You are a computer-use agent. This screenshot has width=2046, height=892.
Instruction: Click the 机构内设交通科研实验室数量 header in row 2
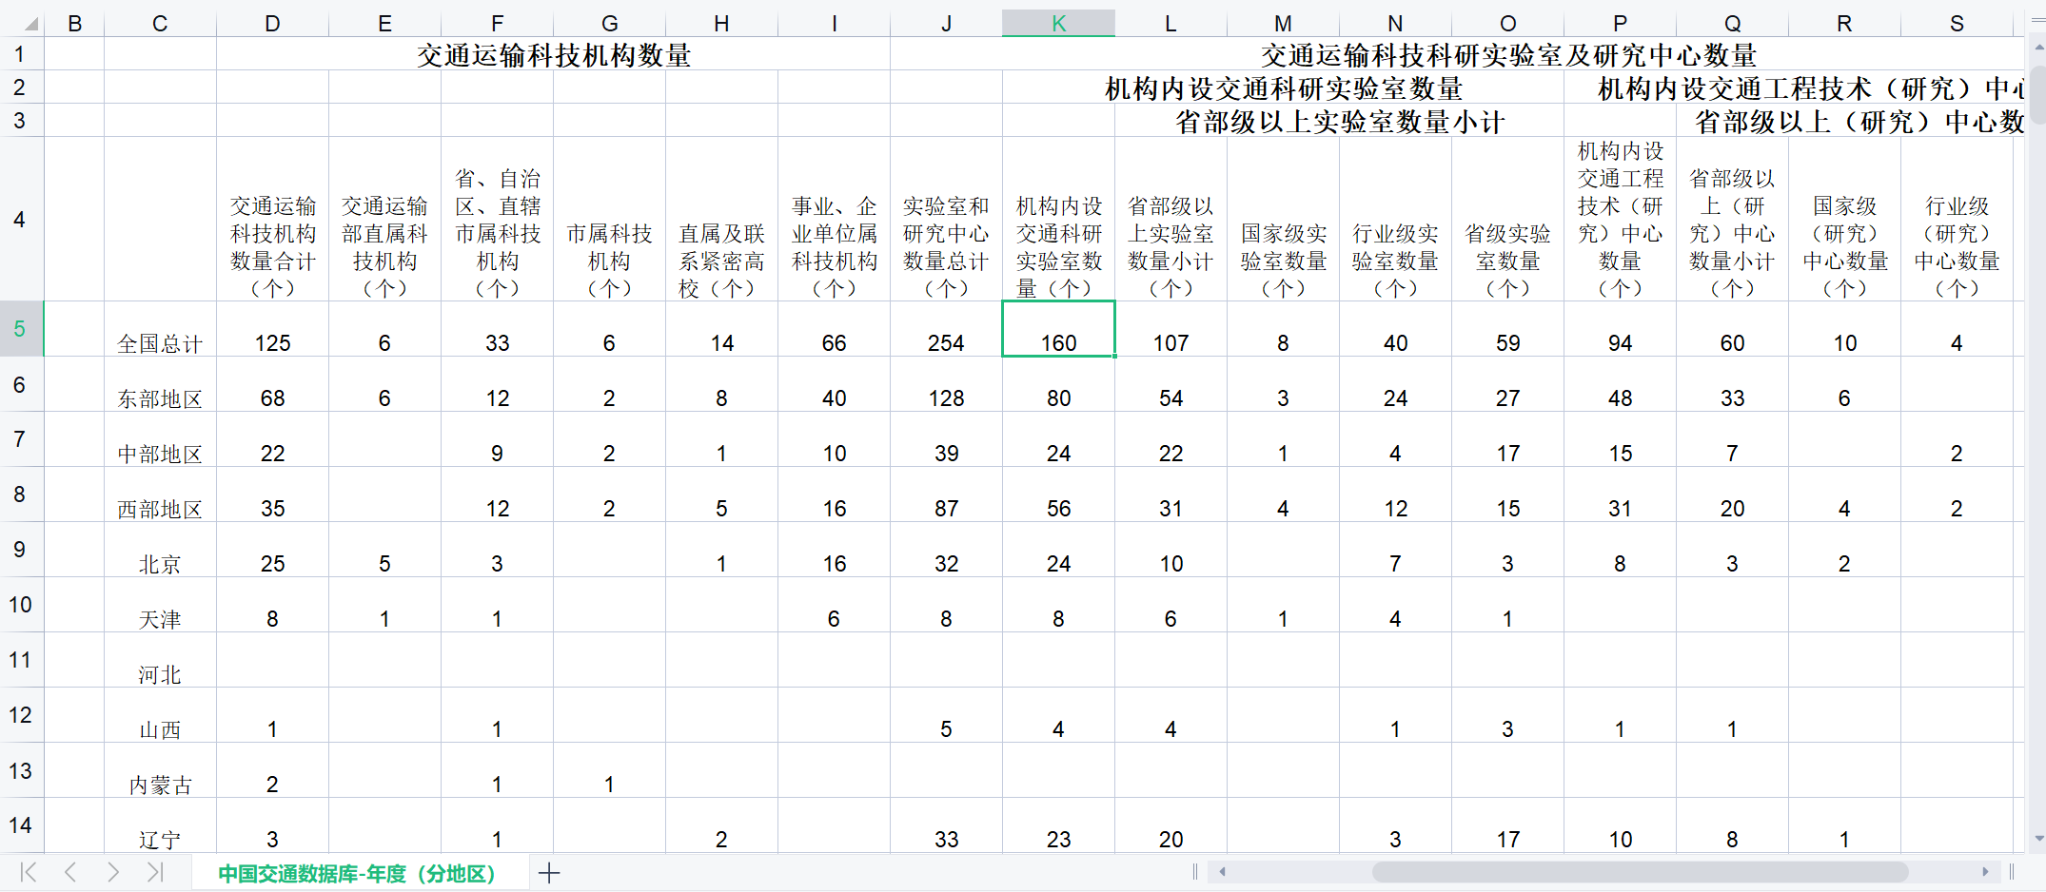coord(1284,88)
